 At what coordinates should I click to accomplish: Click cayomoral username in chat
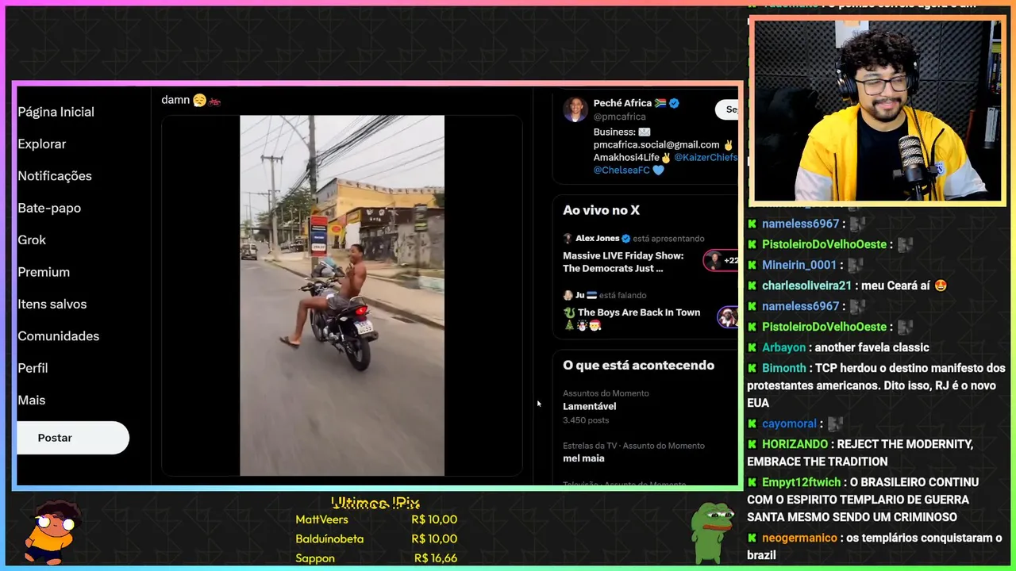pyautogui.click(x=789, y=423)
